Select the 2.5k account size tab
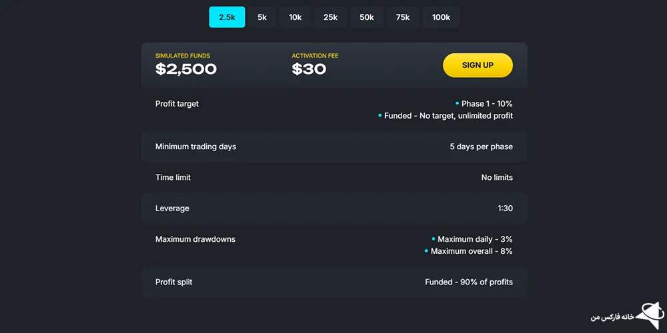 (x=227, y=17)
